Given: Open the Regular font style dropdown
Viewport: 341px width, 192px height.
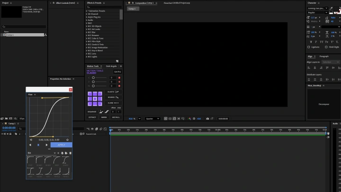Looking at the screenshot, I should (x=316, y=13).
